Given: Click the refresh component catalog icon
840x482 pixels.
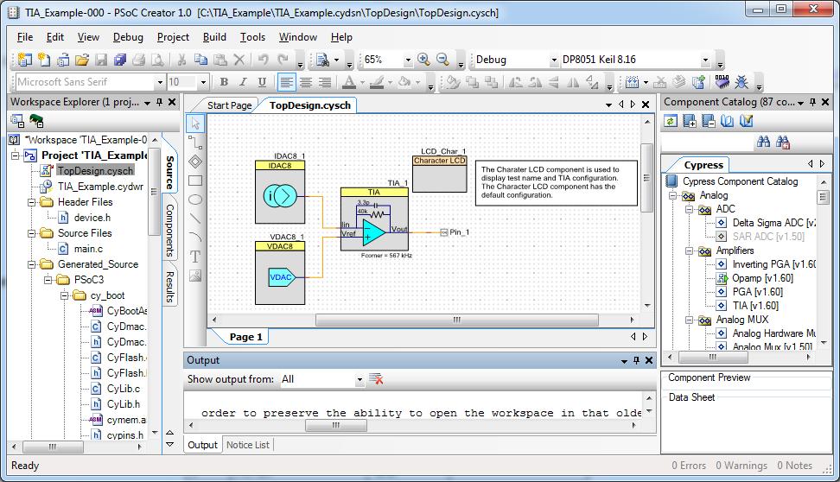Looking at the screenshot, I should [x=671, y=121].
